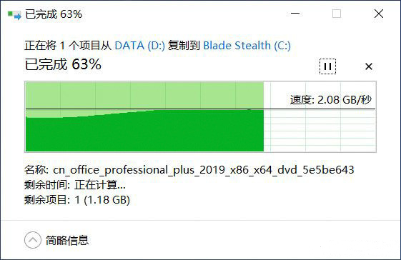Cancel the copy with the X button
This screenshot has width=401, height=260.
pos(369,66)
